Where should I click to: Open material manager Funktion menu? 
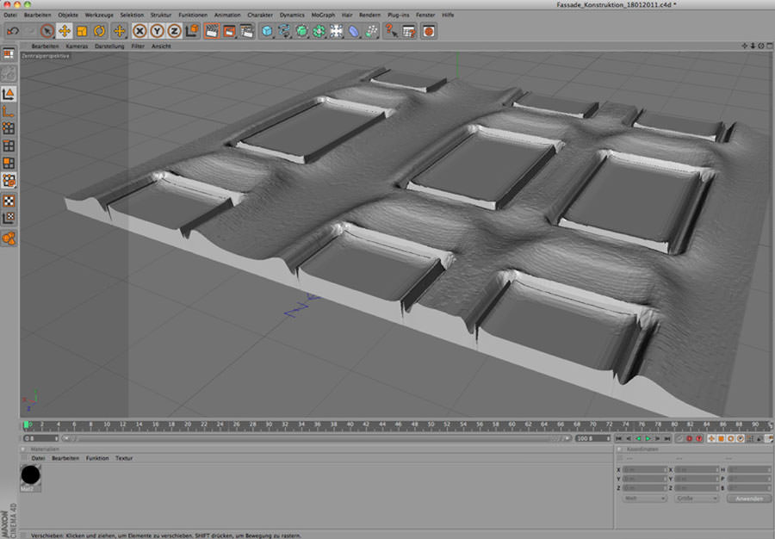(97, 458)
